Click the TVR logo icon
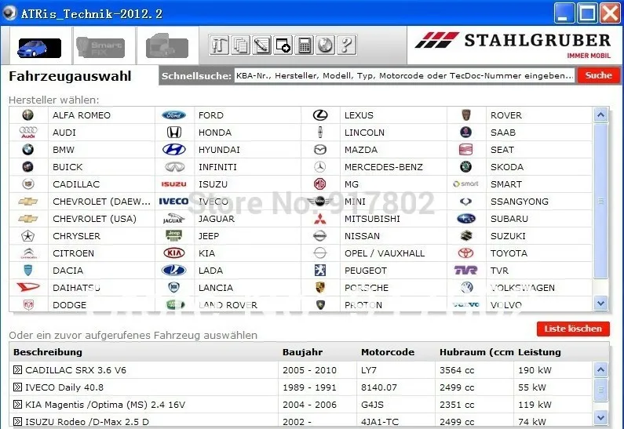 point(465,271)
